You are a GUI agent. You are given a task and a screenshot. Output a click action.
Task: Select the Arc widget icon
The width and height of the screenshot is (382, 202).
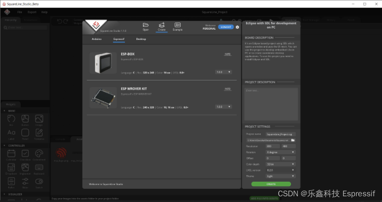click(11, 119)
